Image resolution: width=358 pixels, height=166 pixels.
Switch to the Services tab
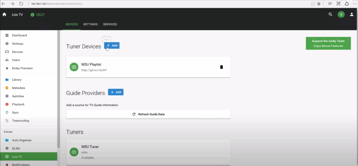point(110,25)
